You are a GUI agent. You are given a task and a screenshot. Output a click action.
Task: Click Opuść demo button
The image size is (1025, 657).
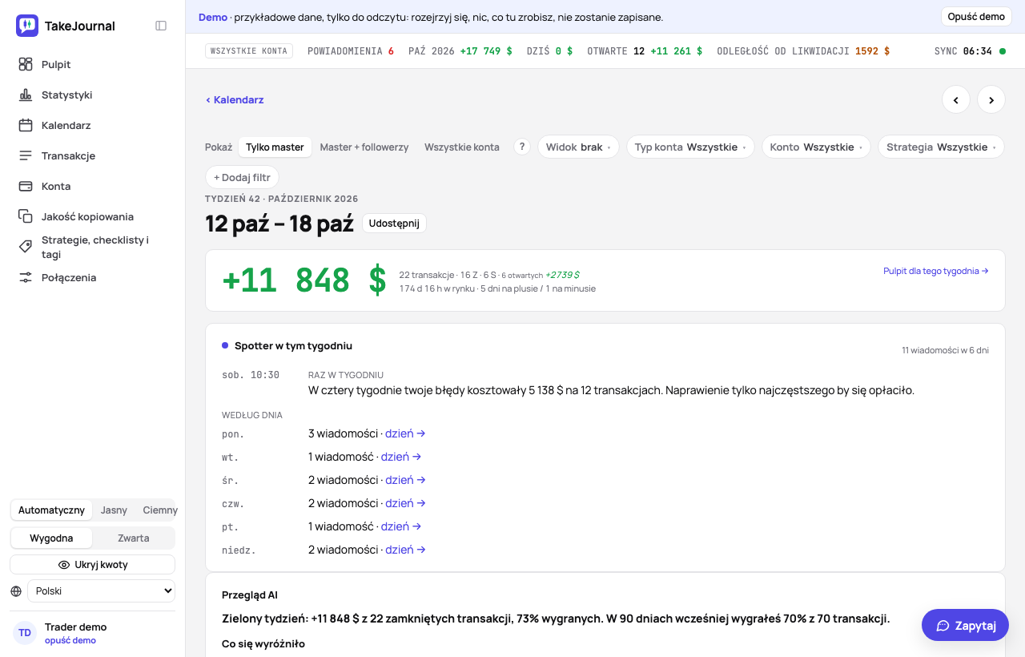976,17
